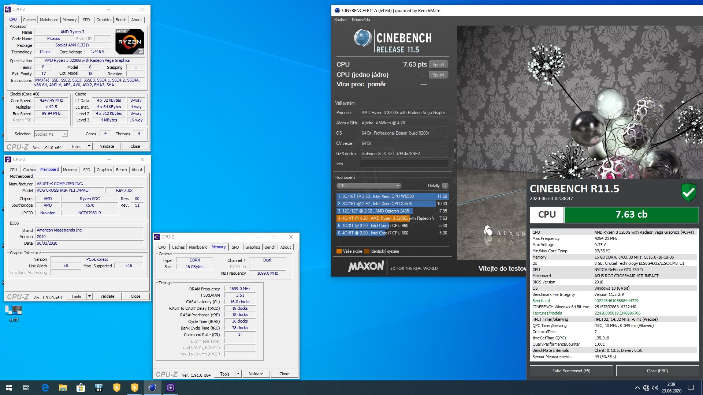
Task: Click Close (ESC) in BenchMate panel
Action: pos(657,371)
